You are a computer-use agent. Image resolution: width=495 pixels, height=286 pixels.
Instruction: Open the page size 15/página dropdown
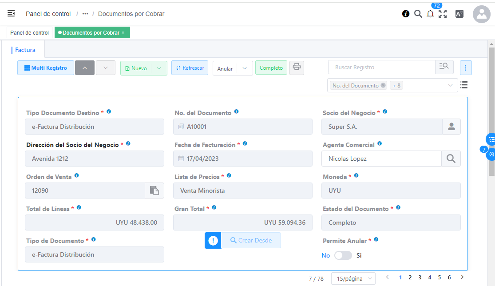tap(353, 278)
